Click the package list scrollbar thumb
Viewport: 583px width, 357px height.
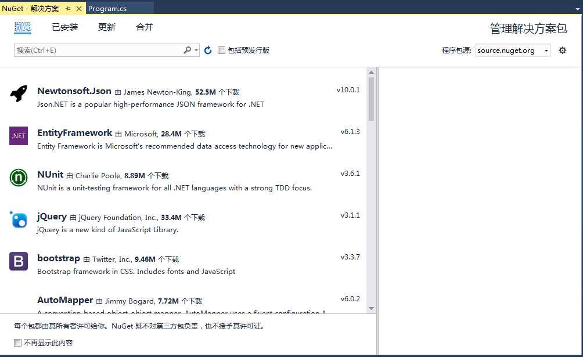(371, 99)
